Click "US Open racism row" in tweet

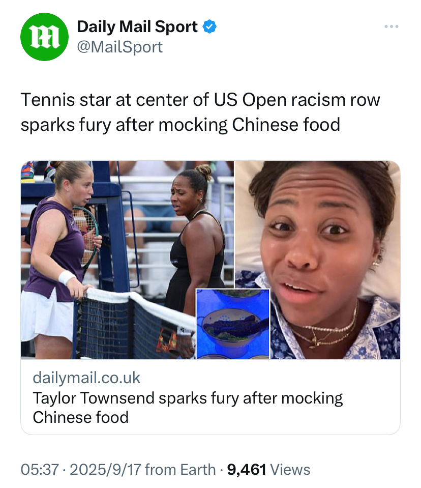(296, 100)
